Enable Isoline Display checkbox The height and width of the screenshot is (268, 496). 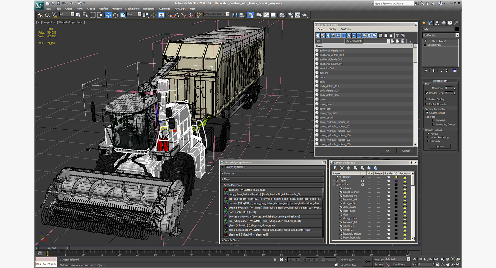point(427,99)
